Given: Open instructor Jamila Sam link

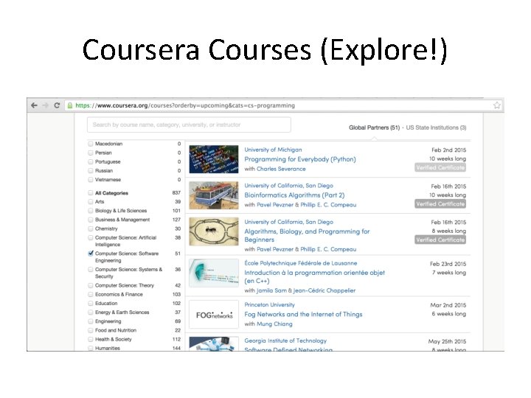Looking at the screenshot, I should tap(271, 290).
